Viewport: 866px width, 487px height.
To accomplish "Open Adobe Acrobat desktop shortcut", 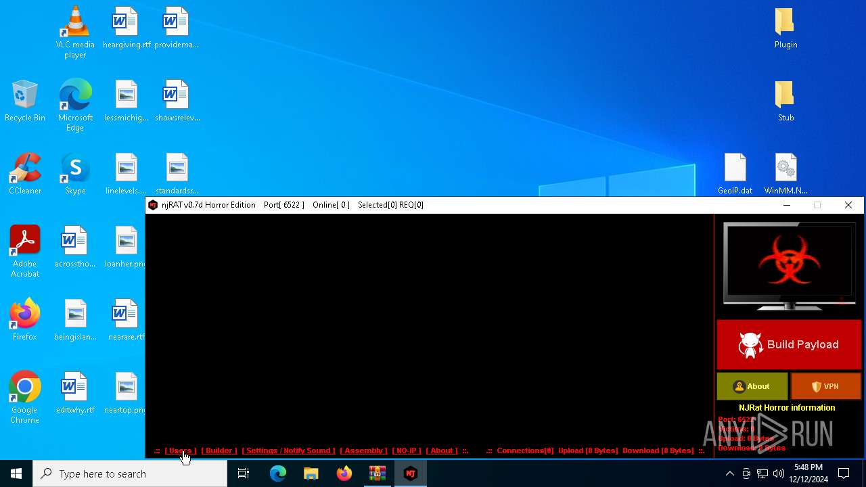I will click(x=25, y=252).
